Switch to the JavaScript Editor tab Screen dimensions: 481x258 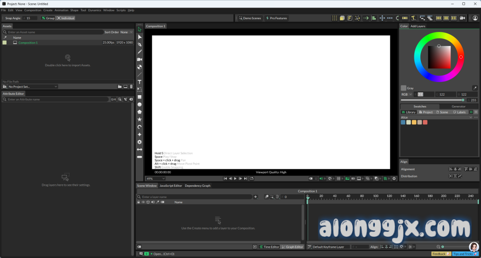tap(171, 186)
